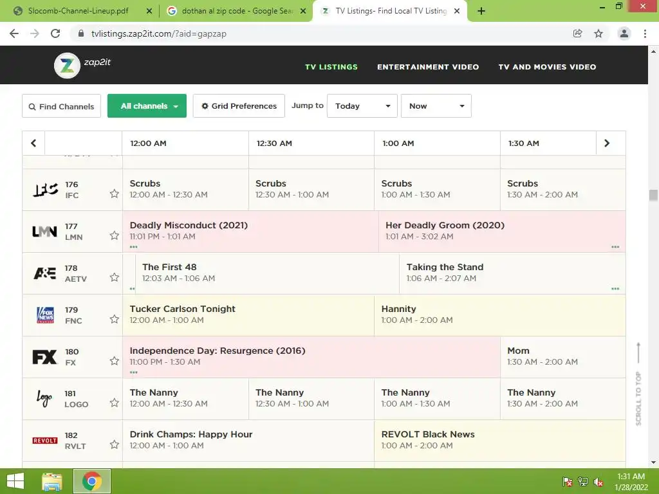Open File Explorer from taskbar

pos(51,481)
